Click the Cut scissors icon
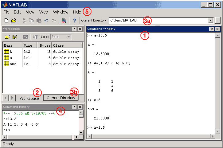This screenshot has width=223, height=148. pyautogui.click(x=24, y=21)
